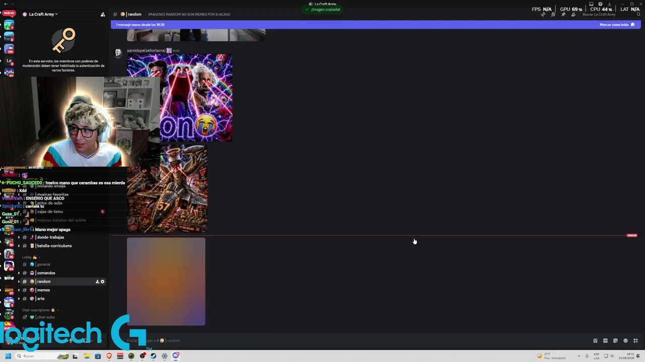Toggle notification settings bell in header
Image resolution: width=645 pixels, height=362 pixels.
(x=553, y=15)
